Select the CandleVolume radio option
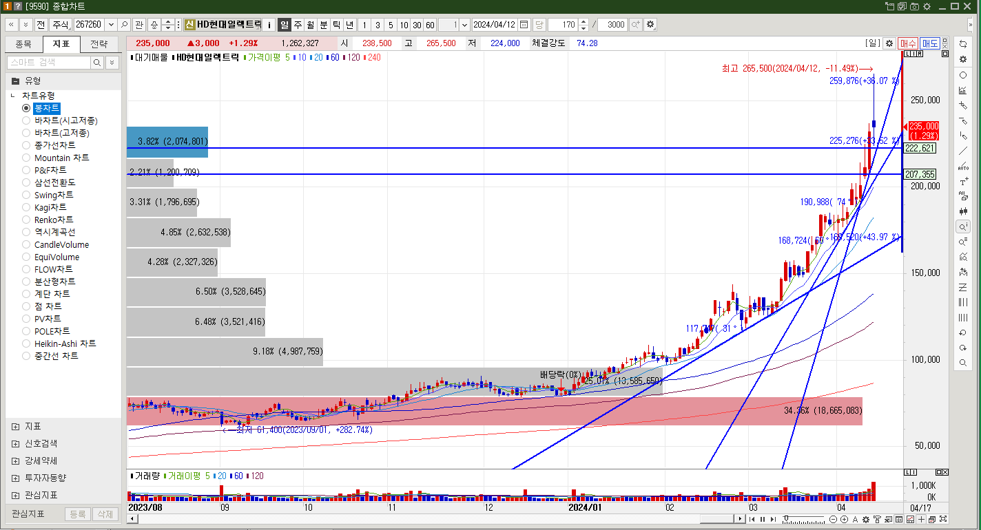981x530 pixels. [27, 244]
